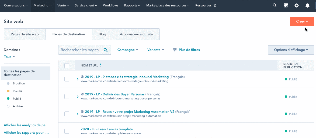This screenshot has width=316, height=138.
Task: Open the Conversations menu
Action: [16, 6]
